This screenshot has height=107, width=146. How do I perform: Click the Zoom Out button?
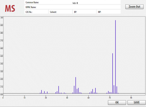point(134,7)
